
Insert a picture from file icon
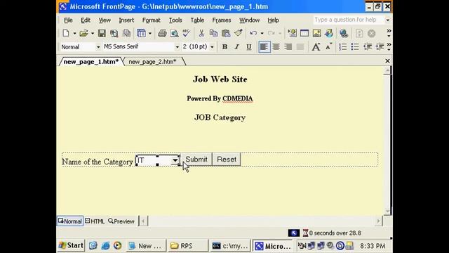316,33
